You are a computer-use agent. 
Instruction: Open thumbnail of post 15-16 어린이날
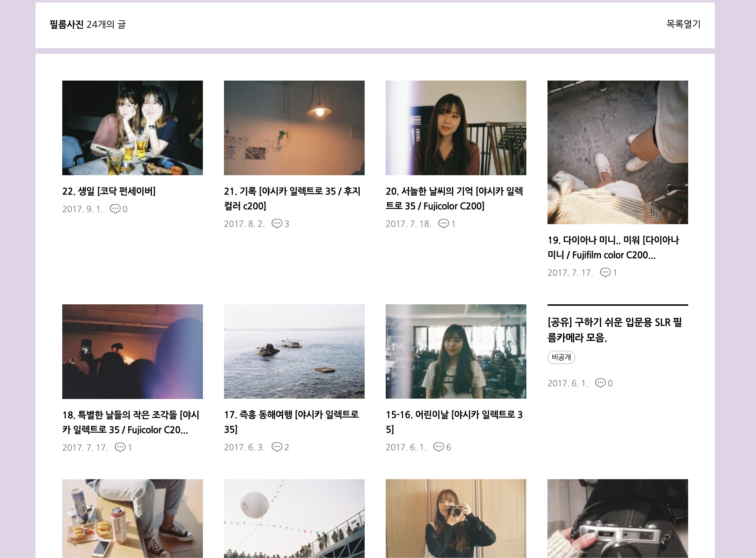(456, 351)
